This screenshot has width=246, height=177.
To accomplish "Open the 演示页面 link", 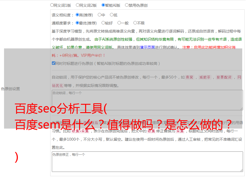I will (147, 47).
